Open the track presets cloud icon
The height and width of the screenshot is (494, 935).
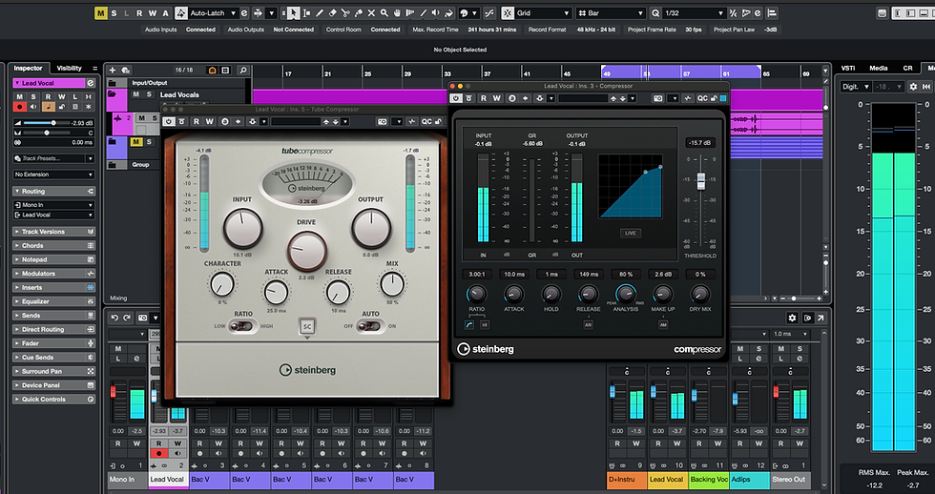125,71
